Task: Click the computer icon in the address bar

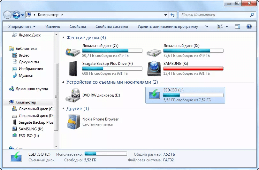Action: coord(29,14)
